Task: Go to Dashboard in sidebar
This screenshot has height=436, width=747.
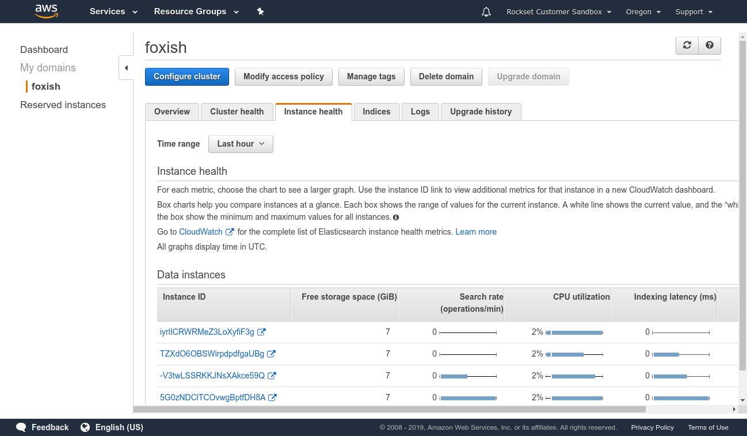Action: pyautogui.click(x=44, y=49)
